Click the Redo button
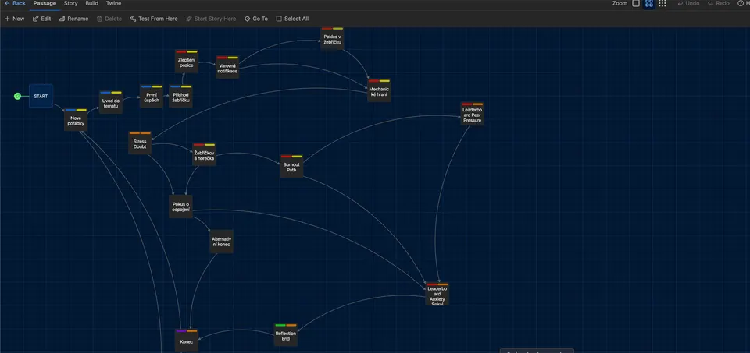 click(x=719, y=3)
